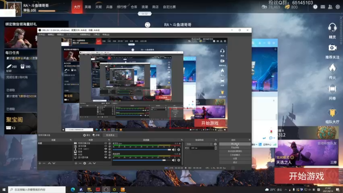Viewport: 343px width, 193px height.
Task: Toggle visibility of 文本 (GDI+) source
Action: pos(105,149)
